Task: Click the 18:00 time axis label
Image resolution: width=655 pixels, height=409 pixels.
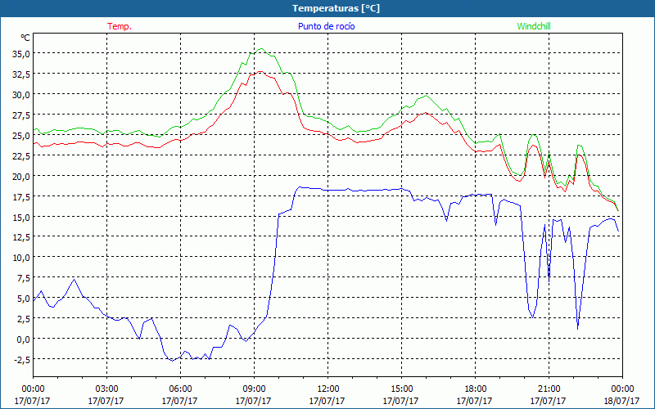Action: [x=475, y=389]
